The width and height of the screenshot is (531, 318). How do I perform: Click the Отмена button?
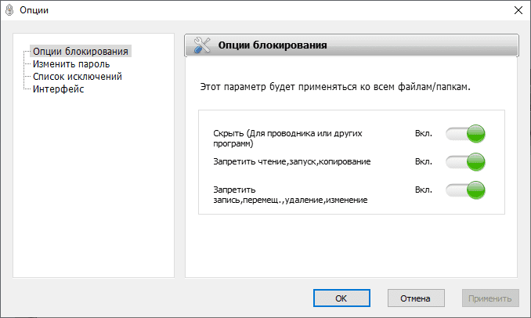click(416, 298)
